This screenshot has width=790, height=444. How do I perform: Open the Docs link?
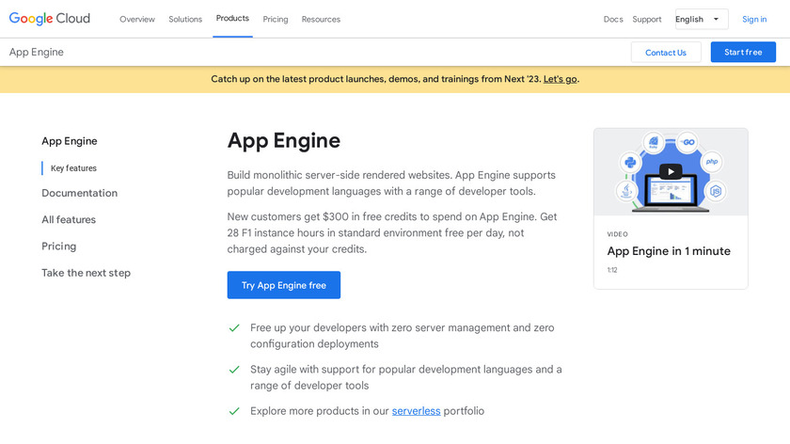click(x=613, y=19)
